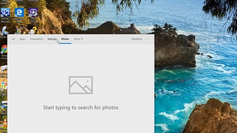
Task: Switch to the Apps search tab
Action: tap(22, 39)
